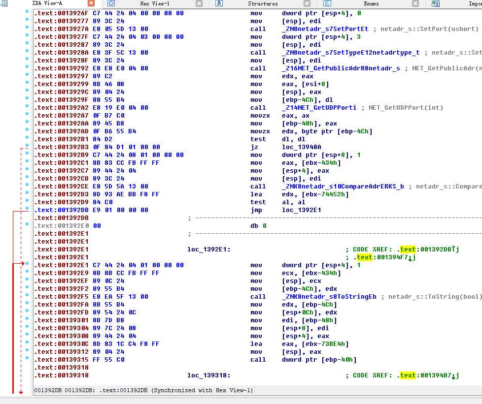Toggle breakpoint dot at address 001392DB
The width and height of the screenshot is (482, 404).
[x=27, y=208]
